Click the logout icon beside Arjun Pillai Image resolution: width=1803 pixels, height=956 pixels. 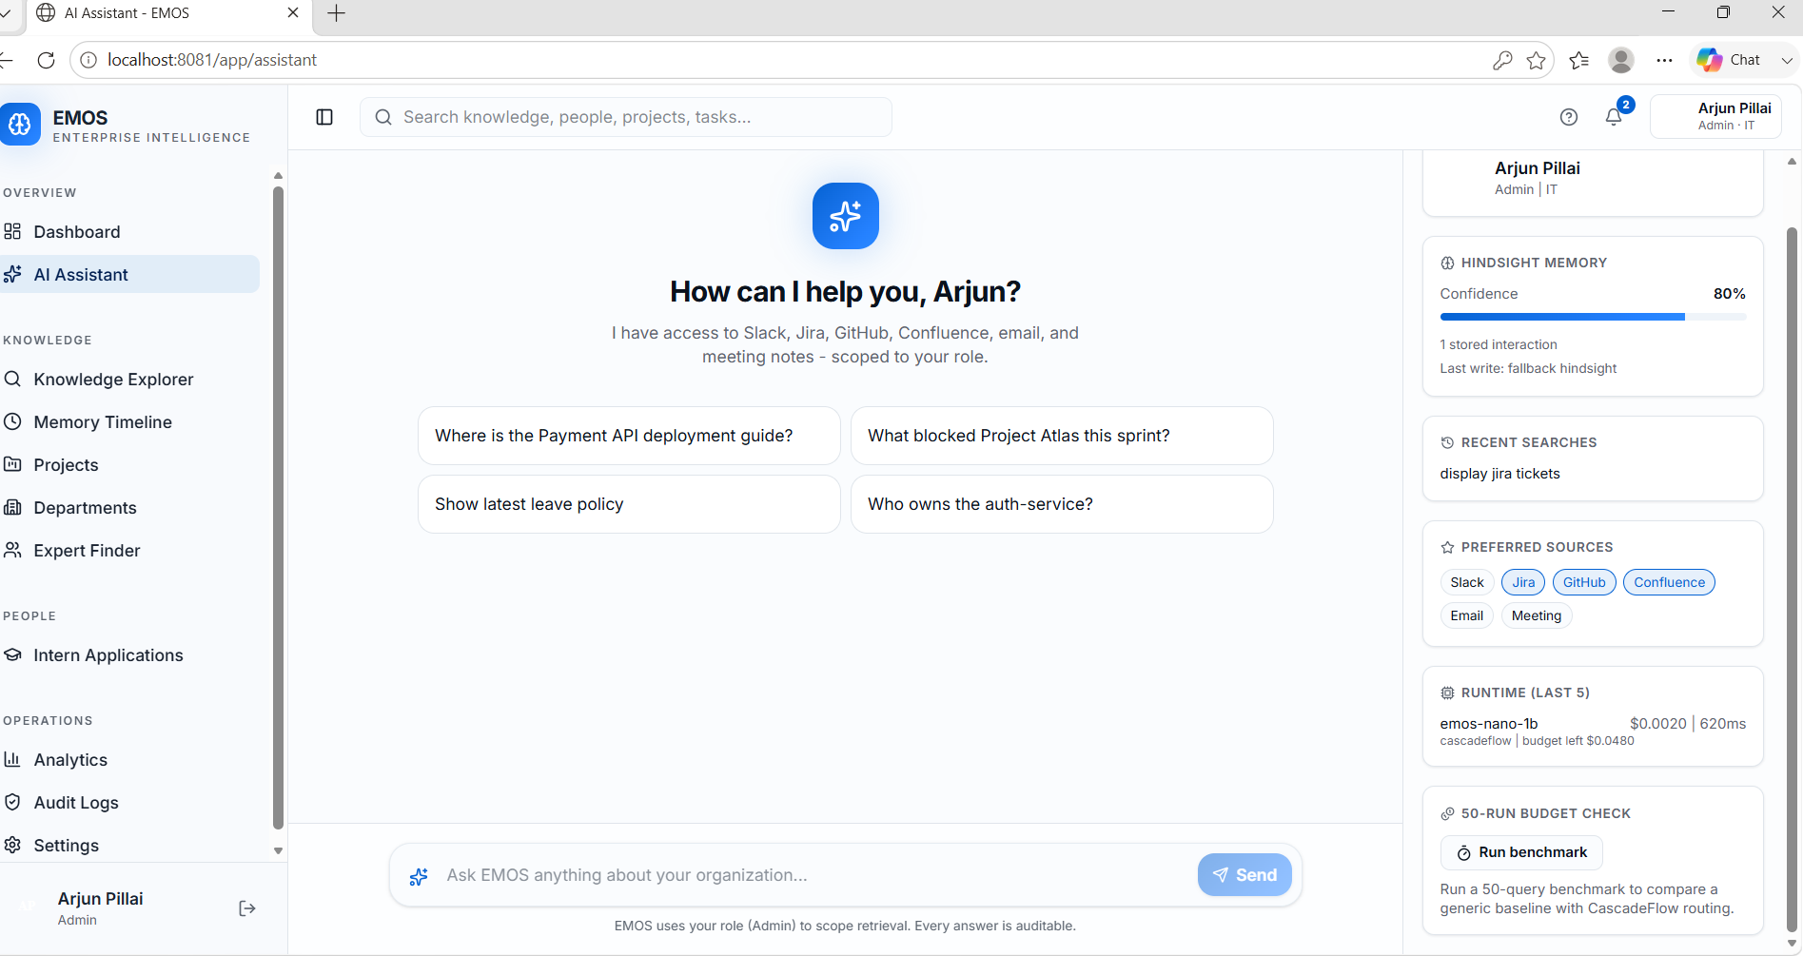click(247, 908)
